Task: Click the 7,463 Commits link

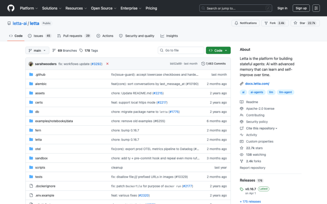Action: point(213,64)
